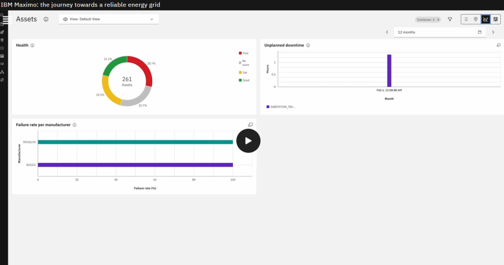Click the info icon beside Assets title
This screenshot has height=265, width=504.
(x=46, y=19)
